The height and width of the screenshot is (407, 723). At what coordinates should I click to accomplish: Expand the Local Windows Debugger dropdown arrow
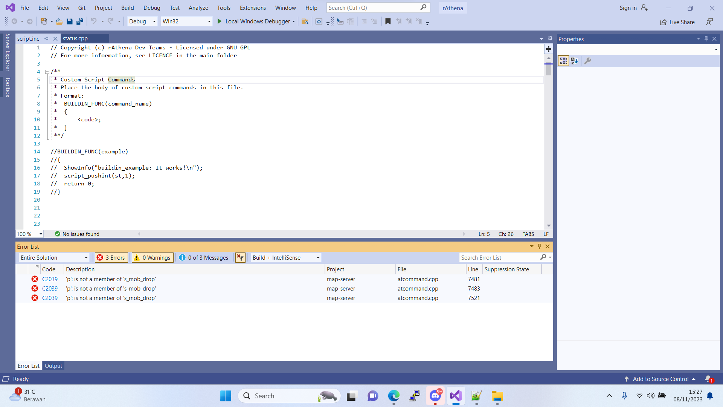[294, 21]
